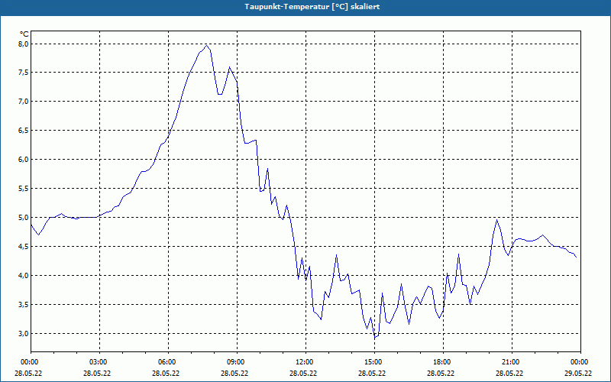Screen dimensions: 611x382
Task: Click the 7,5 y-axis label
Action: [24, 73]
